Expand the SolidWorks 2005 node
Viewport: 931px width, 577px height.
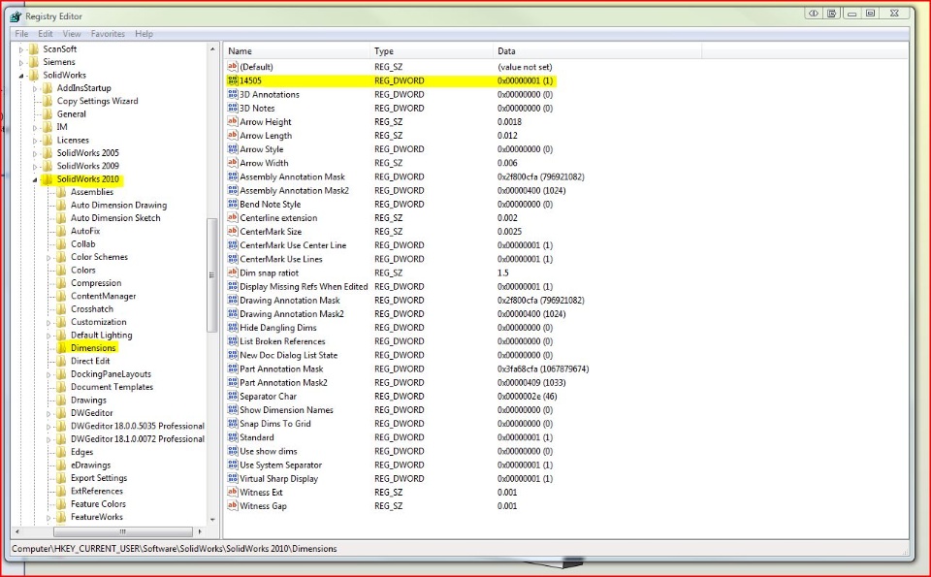point(35,153)
